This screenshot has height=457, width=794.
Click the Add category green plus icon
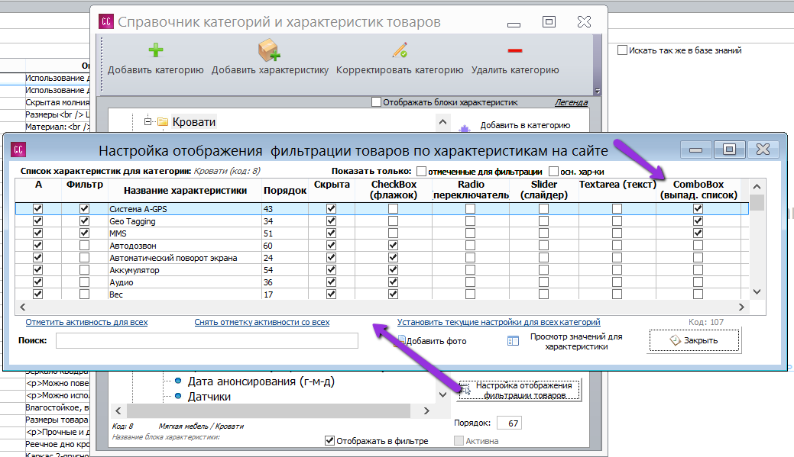click(x=155, y=50)
